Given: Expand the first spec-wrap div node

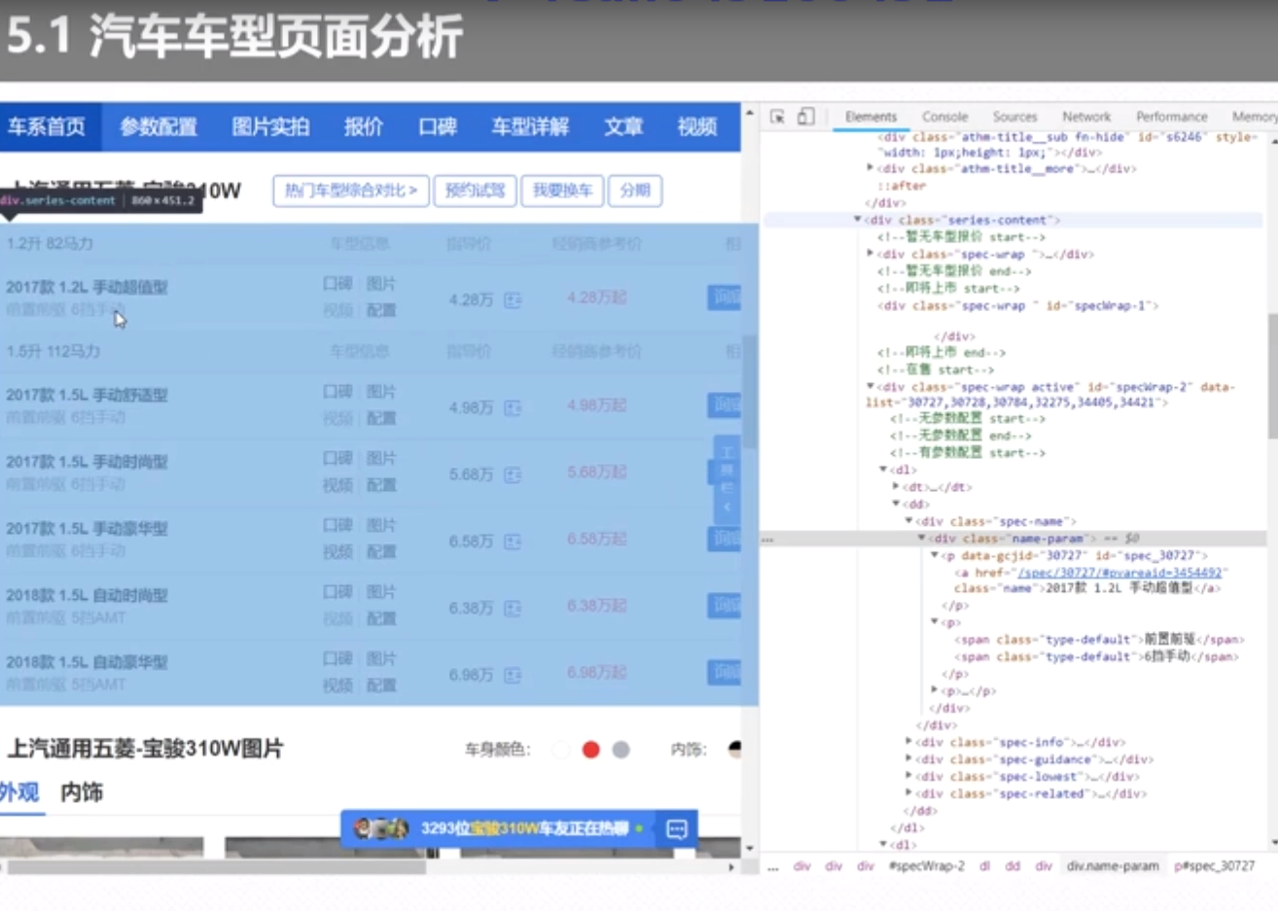Looking at the screenshot, I should (870, 254).
